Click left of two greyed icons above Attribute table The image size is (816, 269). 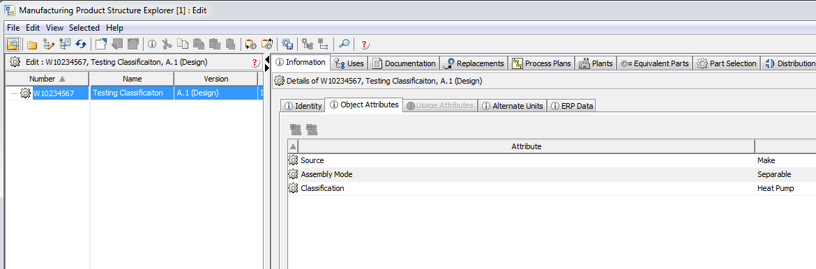[296, 130]
